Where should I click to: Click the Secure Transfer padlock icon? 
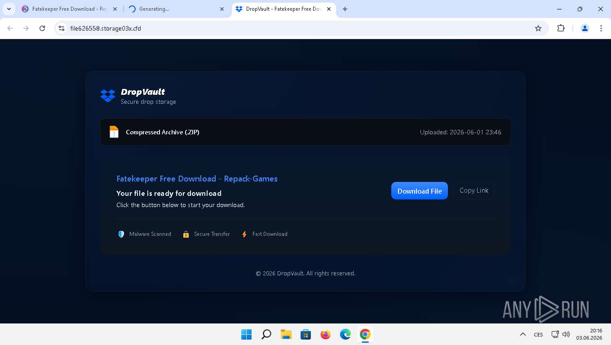(186, 234)
